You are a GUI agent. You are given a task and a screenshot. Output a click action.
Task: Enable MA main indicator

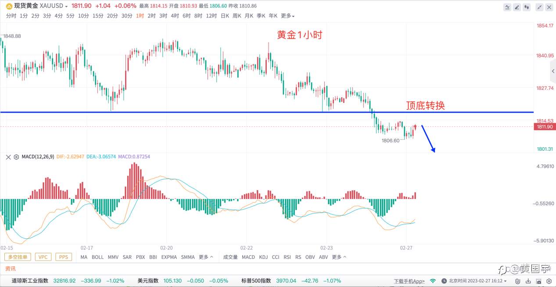tap(84, 257)
